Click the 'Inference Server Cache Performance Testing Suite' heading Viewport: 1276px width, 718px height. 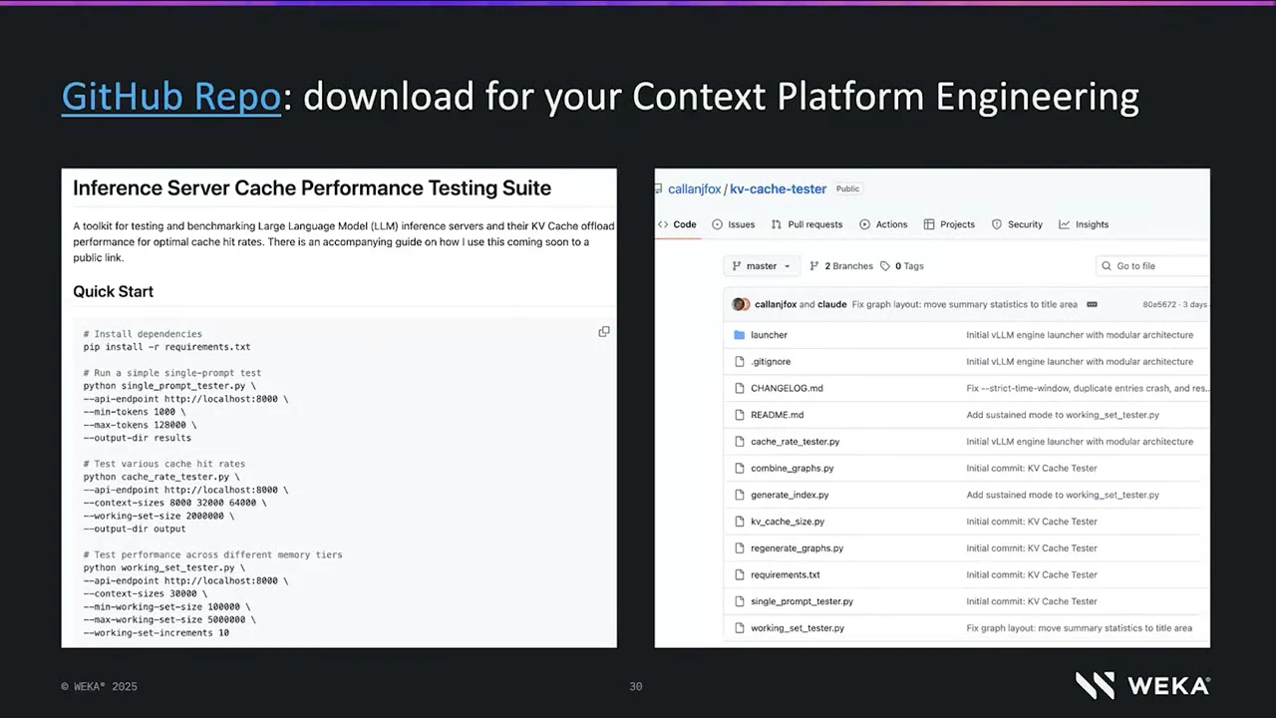(312, 188)
